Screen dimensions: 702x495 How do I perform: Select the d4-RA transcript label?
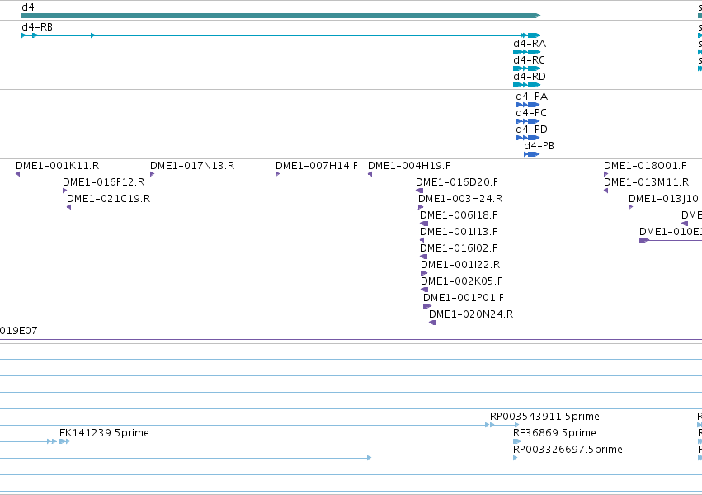tap(530, 44)
